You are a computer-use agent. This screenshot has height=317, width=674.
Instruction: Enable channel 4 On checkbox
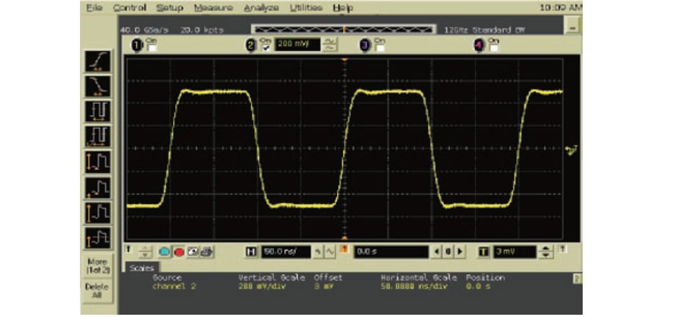pyautogui.click(x=494, y=48)
